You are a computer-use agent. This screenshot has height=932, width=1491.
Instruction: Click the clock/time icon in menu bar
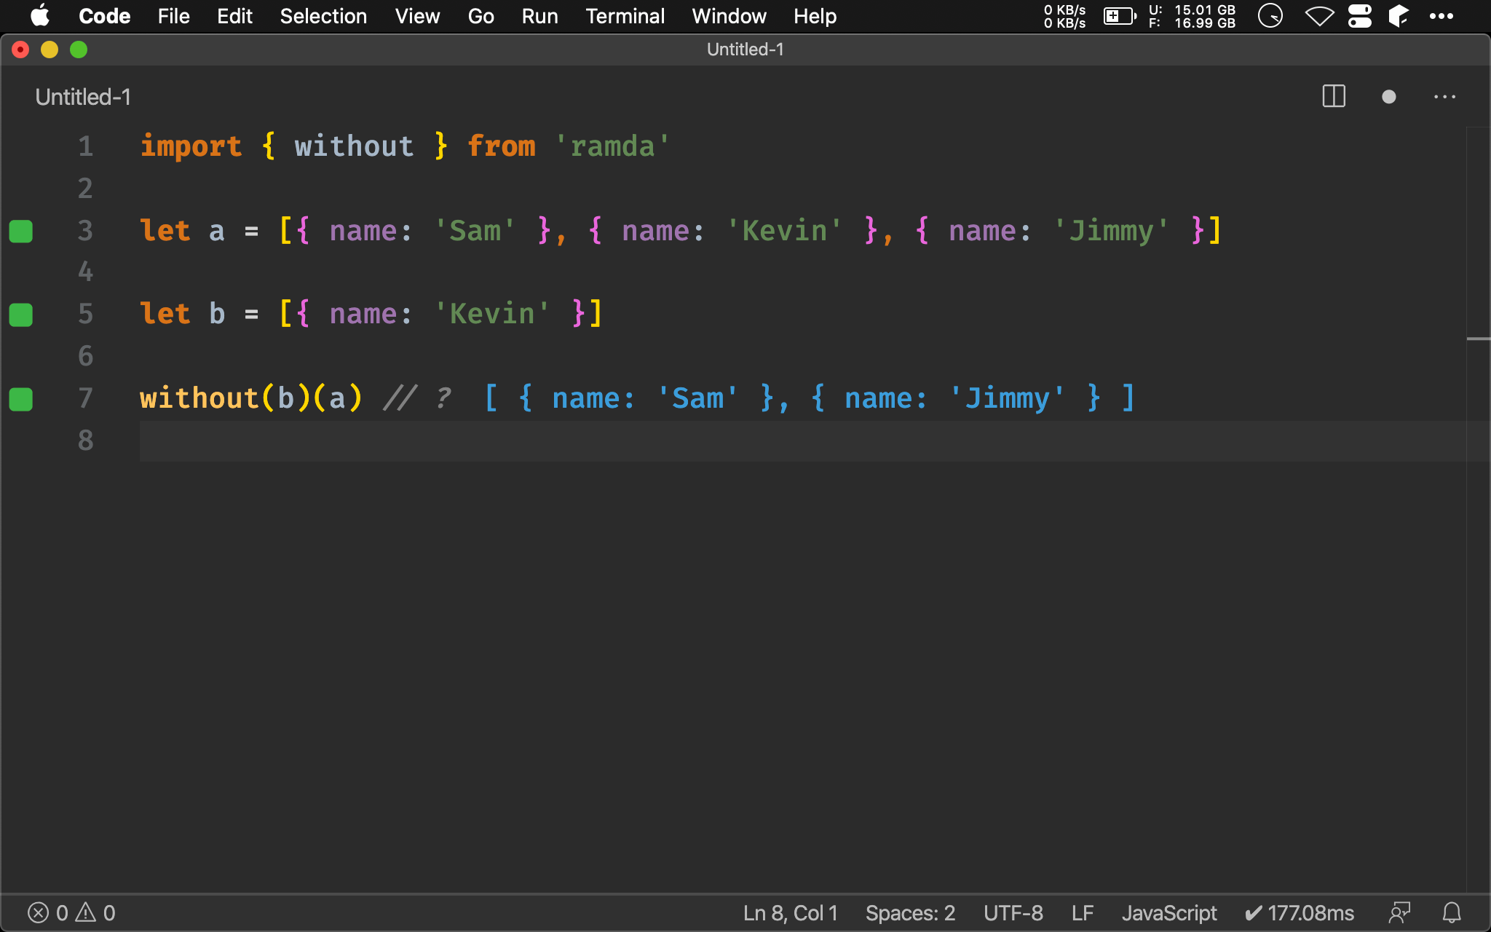point(1270,16)
